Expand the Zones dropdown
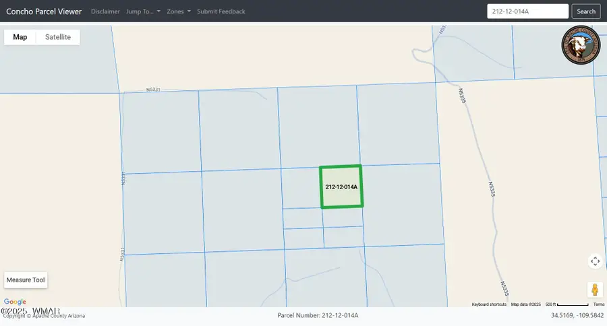Image resolution: width=607 pixels, height=326 pixels. click(179, 11)
